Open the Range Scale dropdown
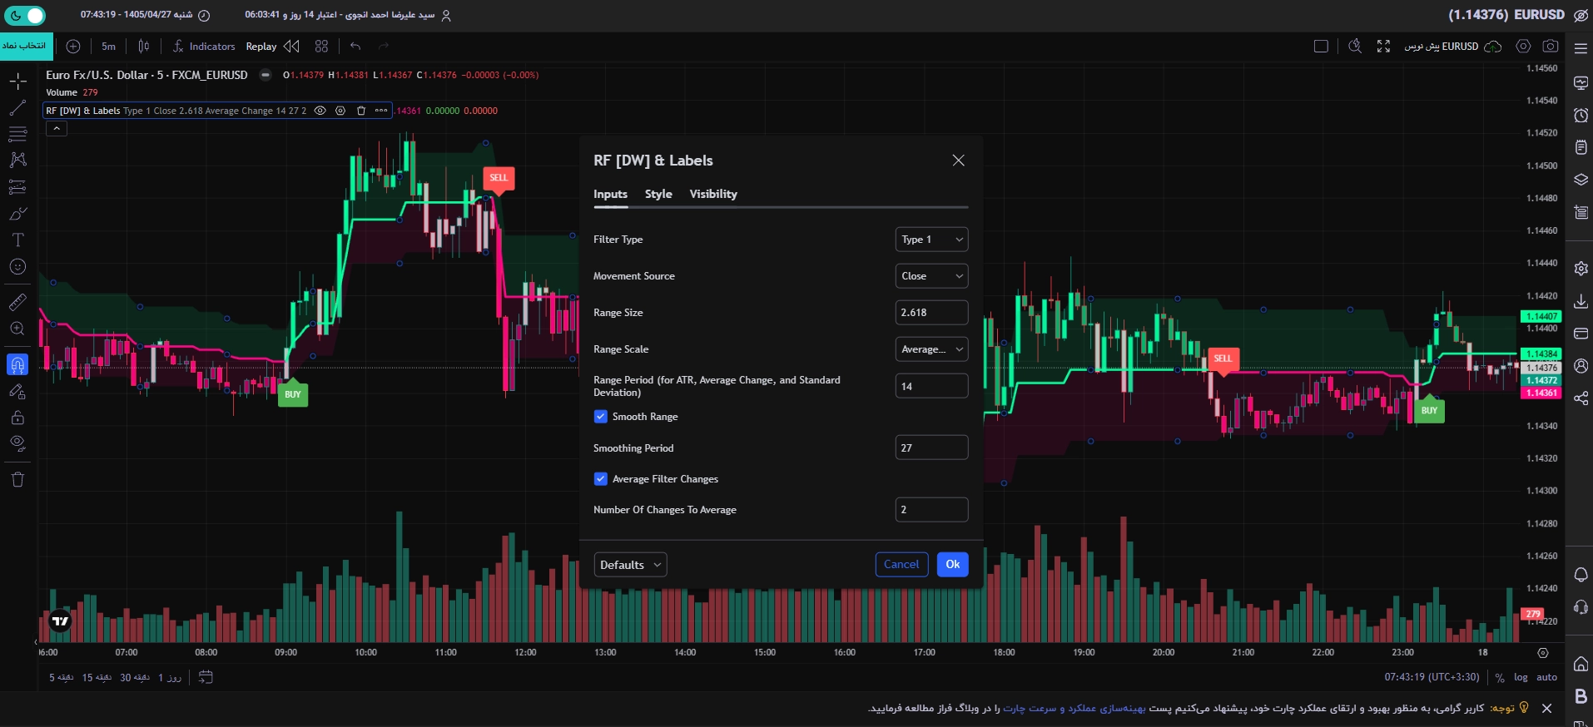 pos(931,349)
